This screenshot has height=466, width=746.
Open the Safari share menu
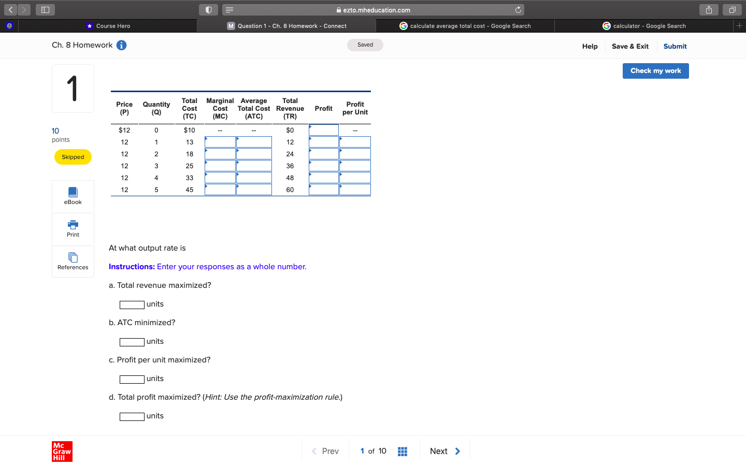point(708,9)
